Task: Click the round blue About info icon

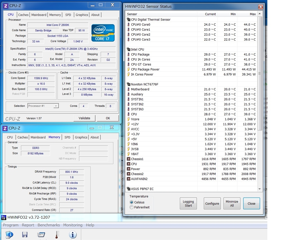Action: 73,234
